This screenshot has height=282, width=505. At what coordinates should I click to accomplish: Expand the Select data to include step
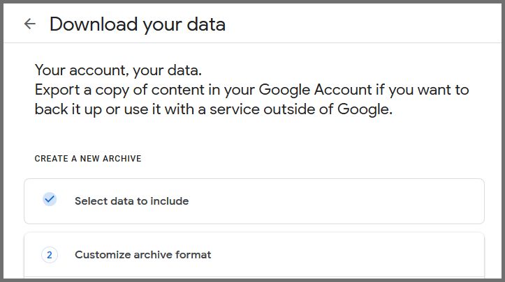tap(254, 201)
